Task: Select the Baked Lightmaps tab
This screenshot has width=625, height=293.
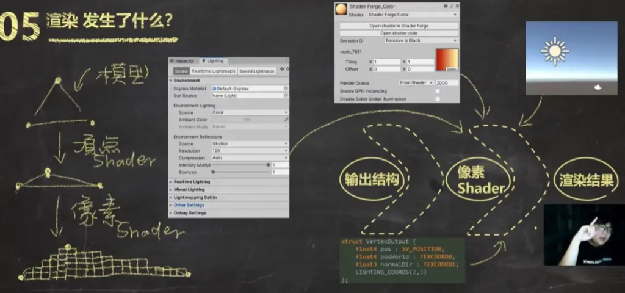Action: pyautogui.click(x=256, y=71)
